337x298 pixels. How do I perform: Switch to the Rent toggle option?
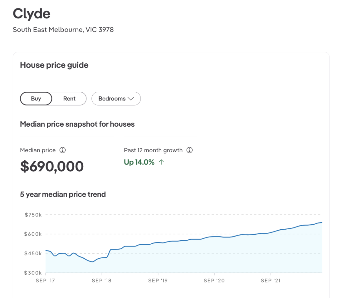coord(69,99)
